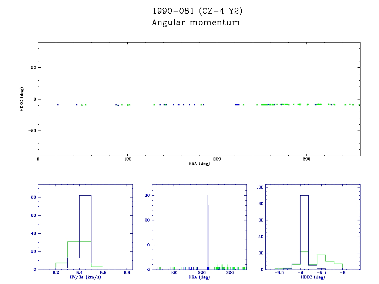Click the "300" x-axis tick label of the scatter plot
The image size is (379, 284).
point(306,159)
